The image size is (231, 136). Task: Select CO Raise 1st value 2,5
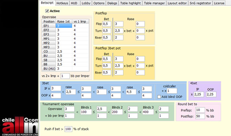(x=64, y=52)
